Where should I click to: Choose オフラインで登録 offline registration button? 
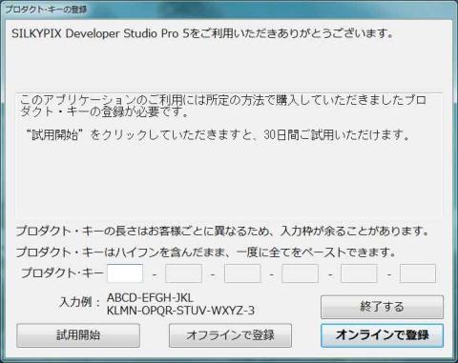(x=230, y=335)
